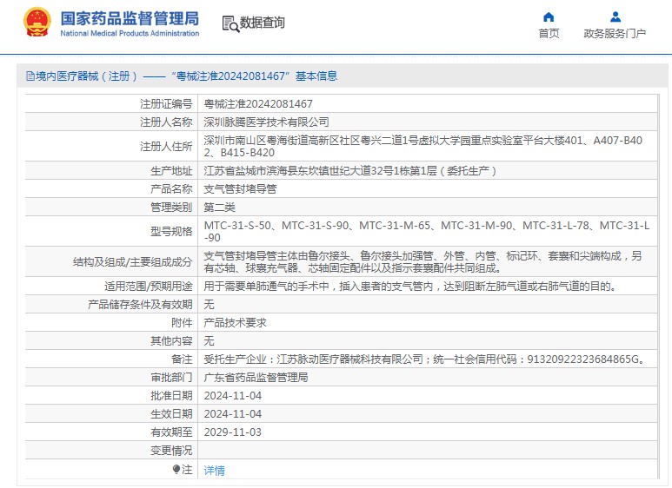Click approval department 广东省药品监督管理局
Viewport: 672px width, 488px height.
256,377
